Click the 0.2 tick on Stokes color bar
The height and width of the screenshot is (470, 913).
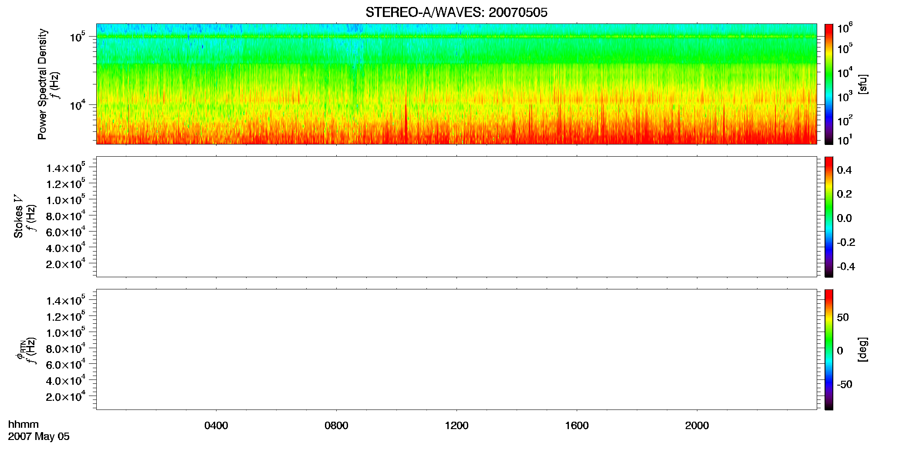pyautogui.click(x=844, y=194)
